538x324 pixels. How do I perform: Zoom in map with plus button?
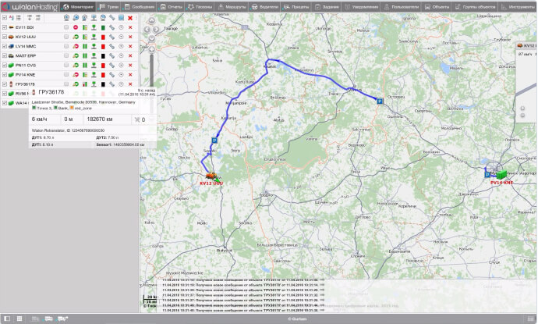click(x=152, y=49)
